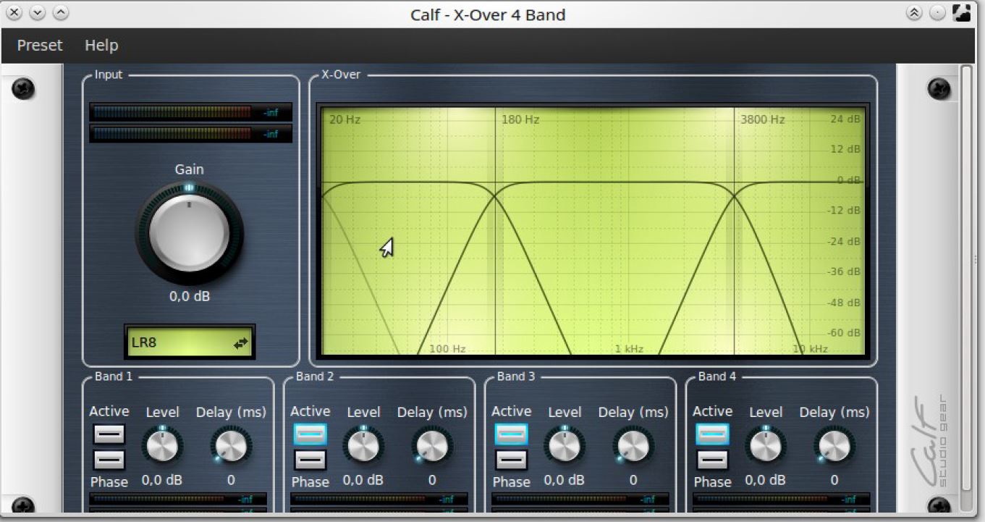985x522 pixels.
Task: Click the window close X button
Action: [14, 13]
